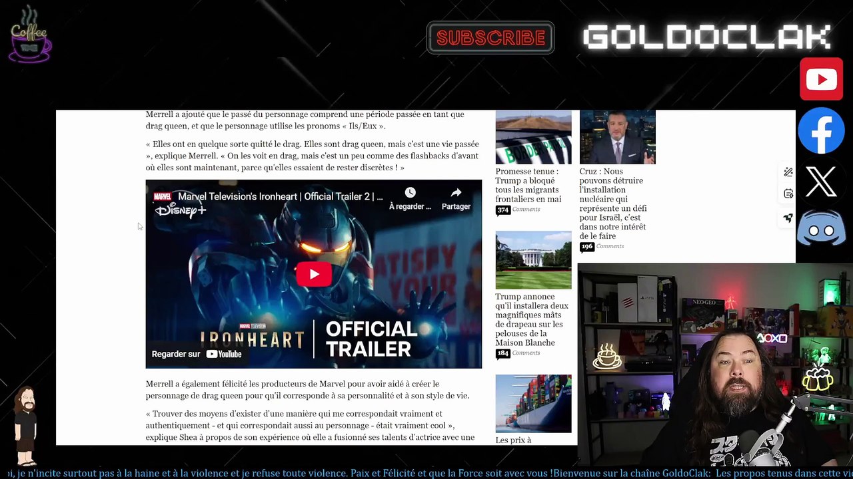Click paragraph starting '« Trouver des moyens d'exister'
Screen dimensions: 853x479
[x=311, y=426]
